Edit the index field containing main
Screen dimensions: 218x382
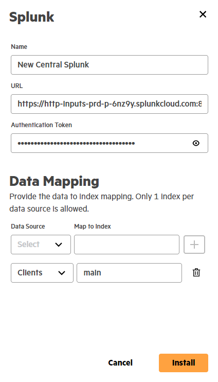[129, 273]
